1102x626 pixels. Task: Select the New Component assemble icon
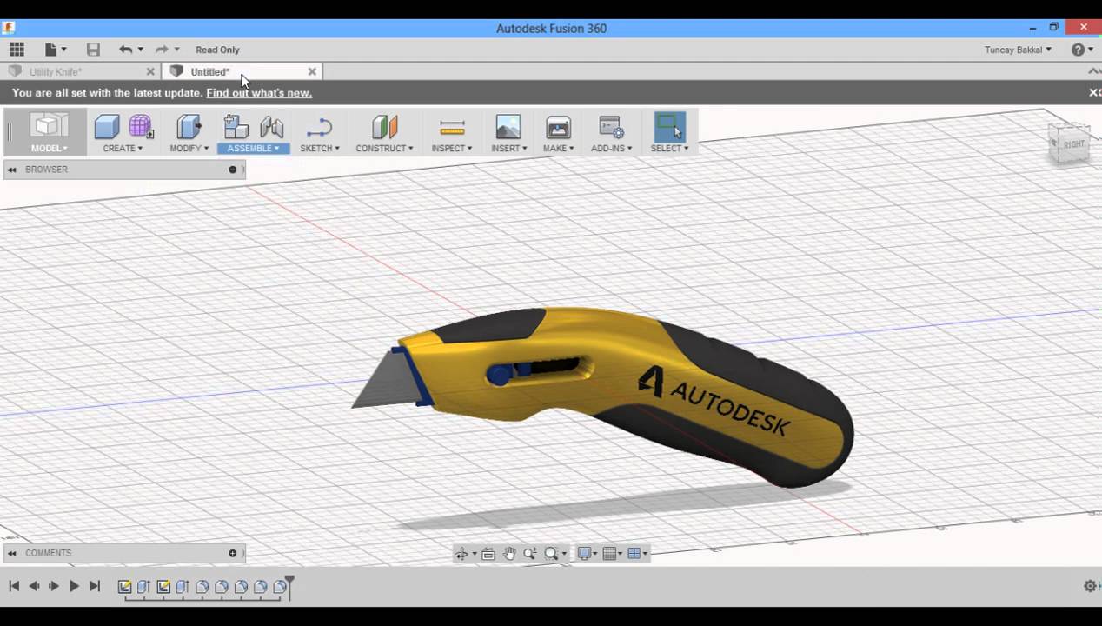click(x=236, y=127)
